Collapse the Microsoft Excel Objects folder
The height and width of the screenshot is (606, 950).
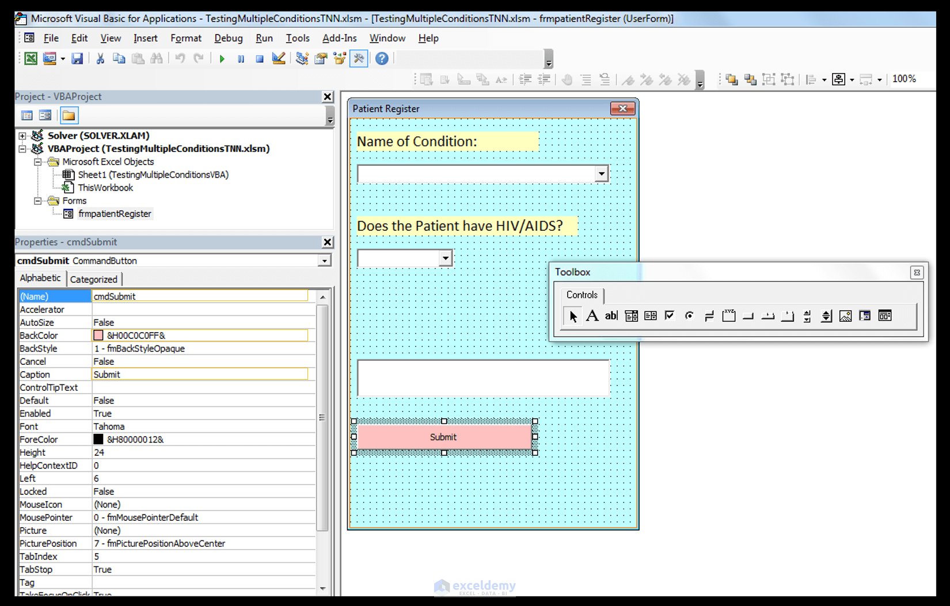pyautogui.click(x=38, y=162)
